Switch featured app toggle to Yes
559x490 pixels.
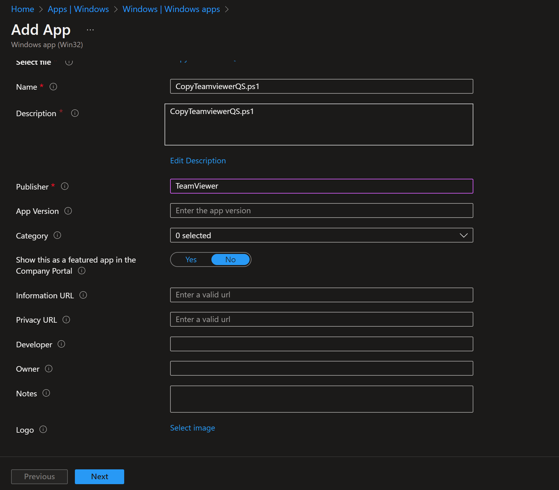[x=191, y=259]
